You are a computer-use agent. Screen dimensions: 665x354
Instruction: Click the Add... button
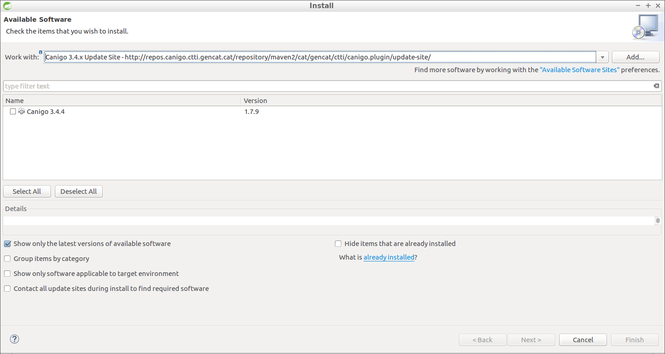tap(635, 57)
